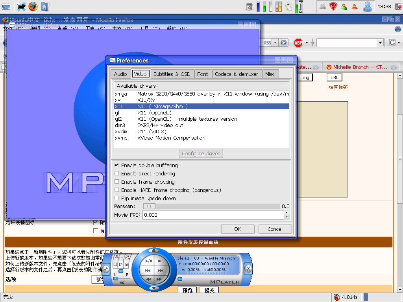Click the Firefox search input field
Screen dimensions: 403x302
tap(347, 42)
